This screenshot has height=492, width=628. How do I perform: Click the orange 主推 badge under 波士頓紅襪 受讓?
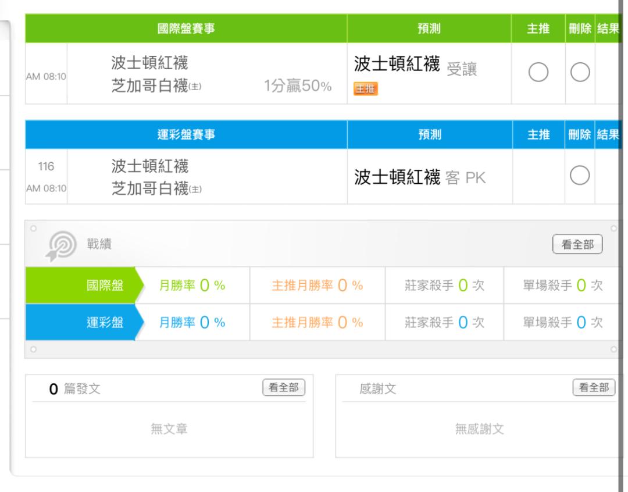coord(365,88)
